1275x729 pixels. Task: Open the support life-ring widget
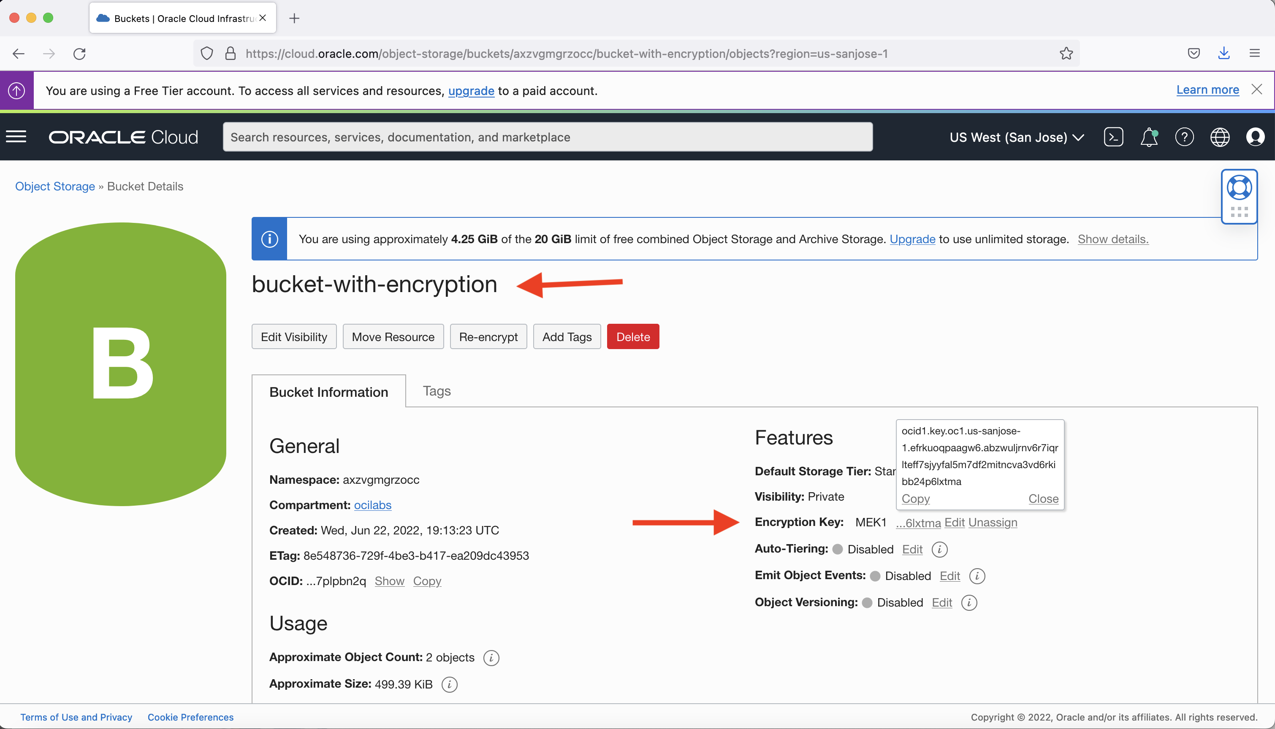pyautogui.click(x=1240, y=188)
